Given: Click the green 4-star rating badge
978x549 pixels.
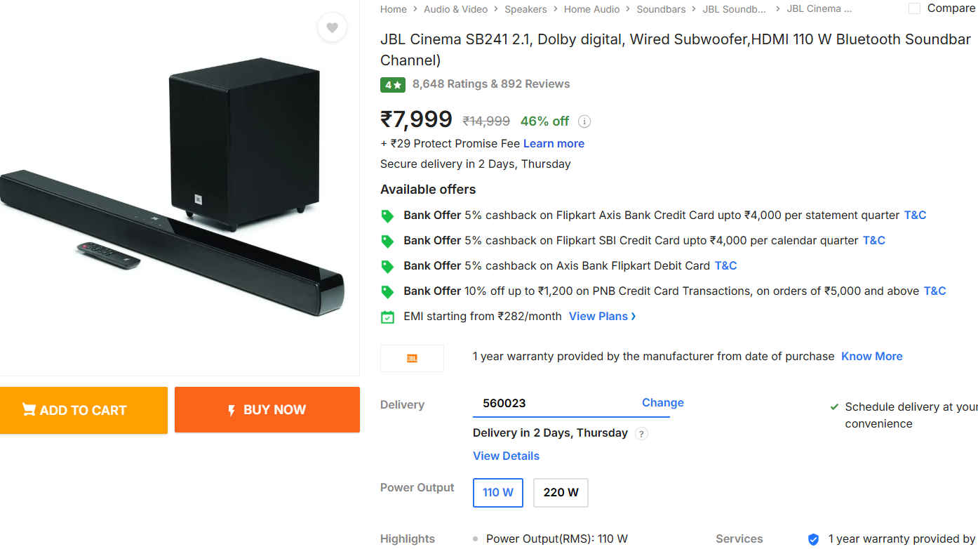Looking at the screenshot, I should pos(392,85).
